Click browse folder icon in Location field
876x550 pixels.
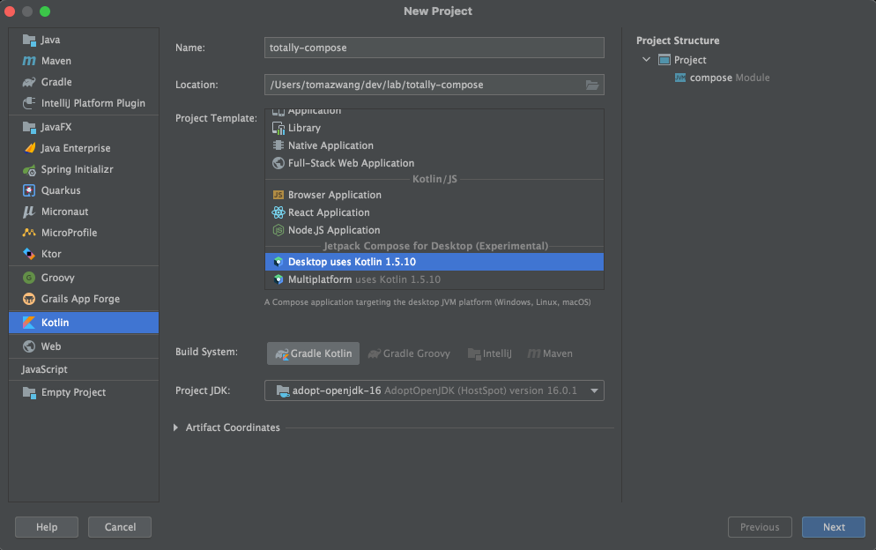click(592, 85)
